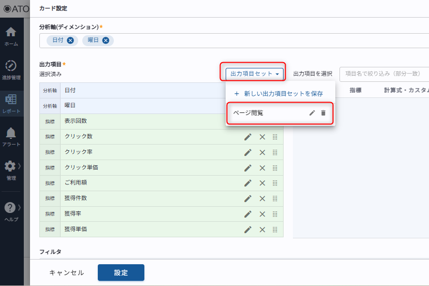This screenshot has width=429, height=286.
Task: Edit the ご利用額 metric
Action: [248, 183]
